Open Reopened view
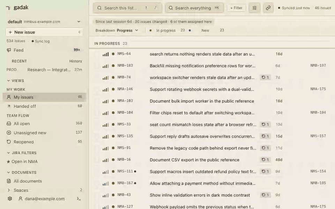The image size is (335, 209). [44, 142]
